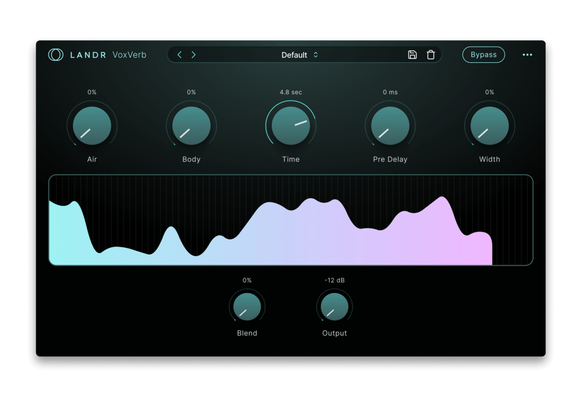The image size is (581, 397).
Task: Click the Air knob
Action: (92, 126)
